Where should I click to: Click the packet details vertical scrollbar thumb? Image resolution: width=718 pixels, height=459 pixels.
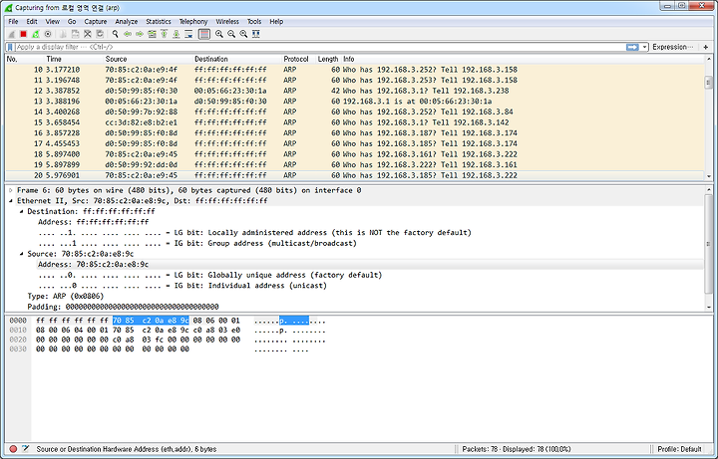708,243
